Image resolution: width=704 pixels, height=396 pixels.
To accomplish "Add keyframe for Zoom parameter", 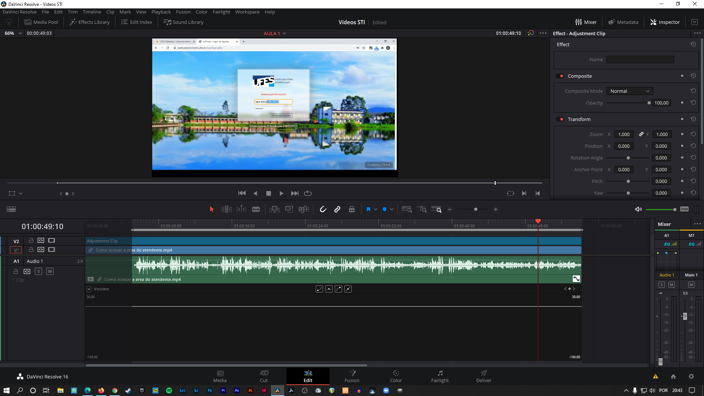I will (682, 134).
